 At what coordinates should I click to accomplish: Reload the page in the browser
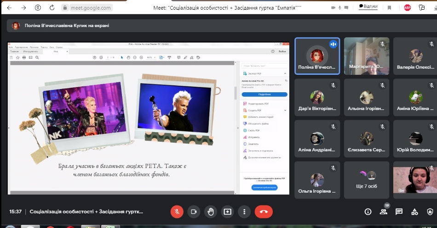click(52, 8)
